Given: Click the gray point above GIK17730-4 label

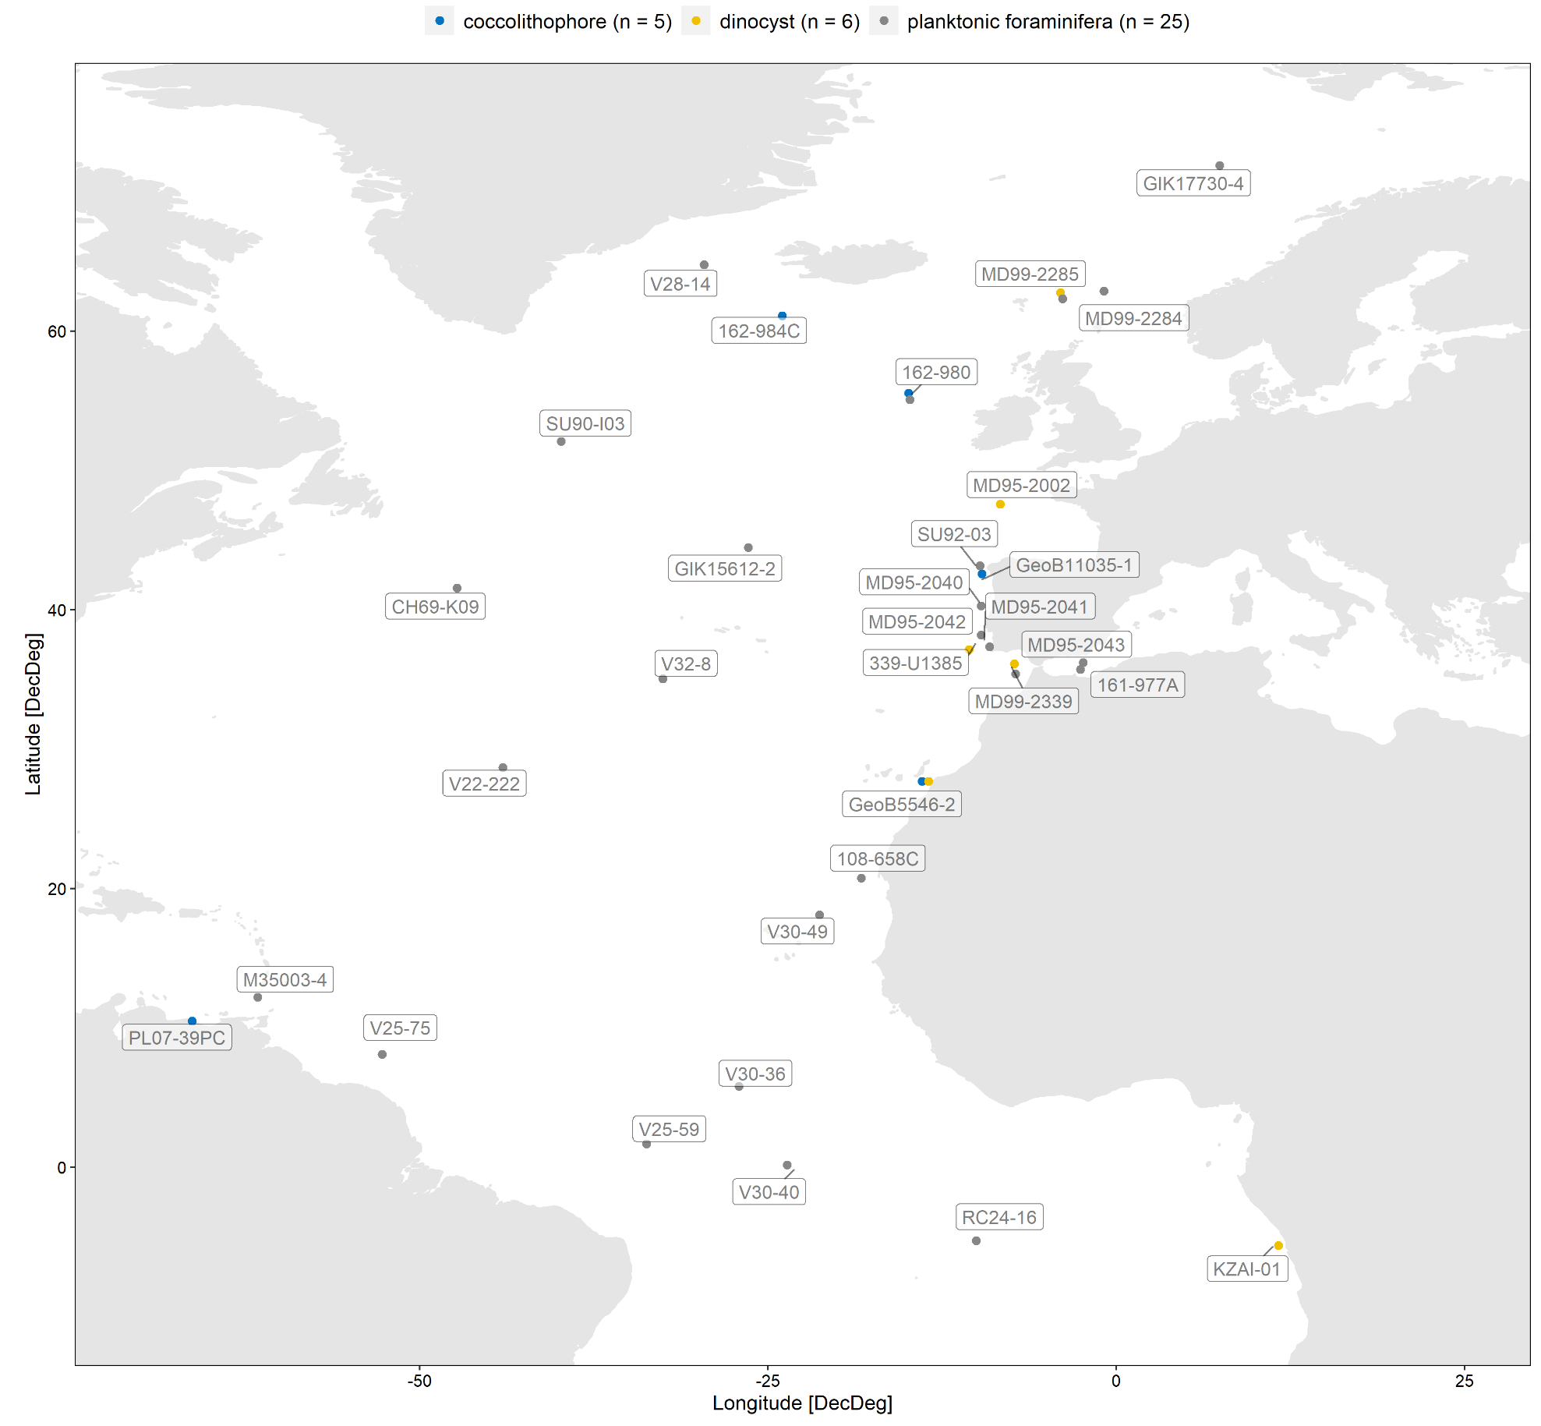Looking at the screenshot, I should coord(1220,166).
